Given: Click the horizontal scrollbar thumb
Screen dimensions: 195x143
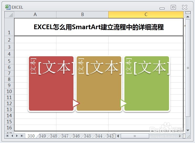Looking at the screenshot, I should [x=135, y=136].
